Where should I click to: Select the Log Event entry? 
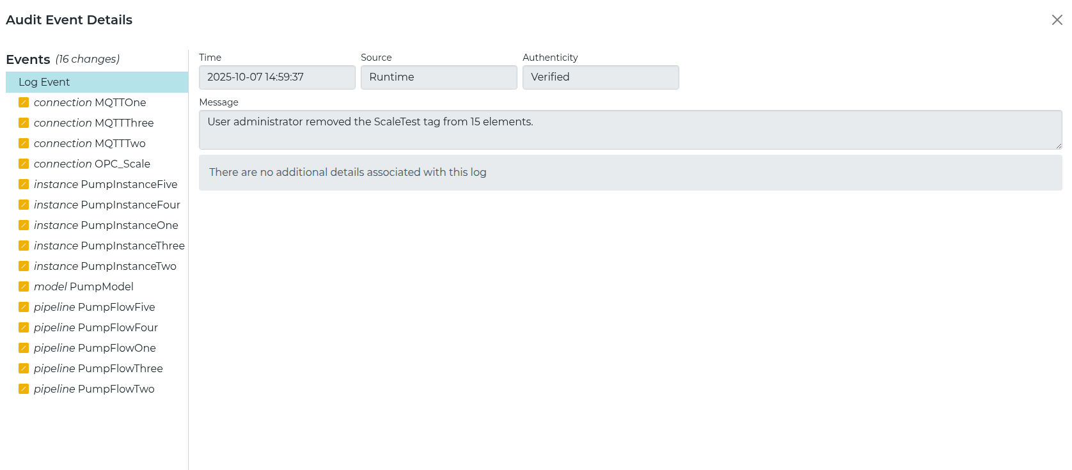pyautogui.click(x=97, y=82)
